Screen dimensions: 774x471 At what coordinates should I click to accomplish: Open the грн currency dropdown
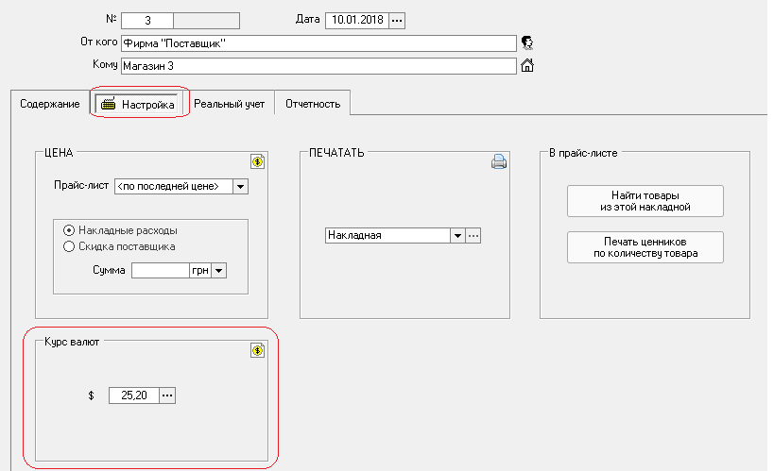pyautogui.click(x=219, y=271)
